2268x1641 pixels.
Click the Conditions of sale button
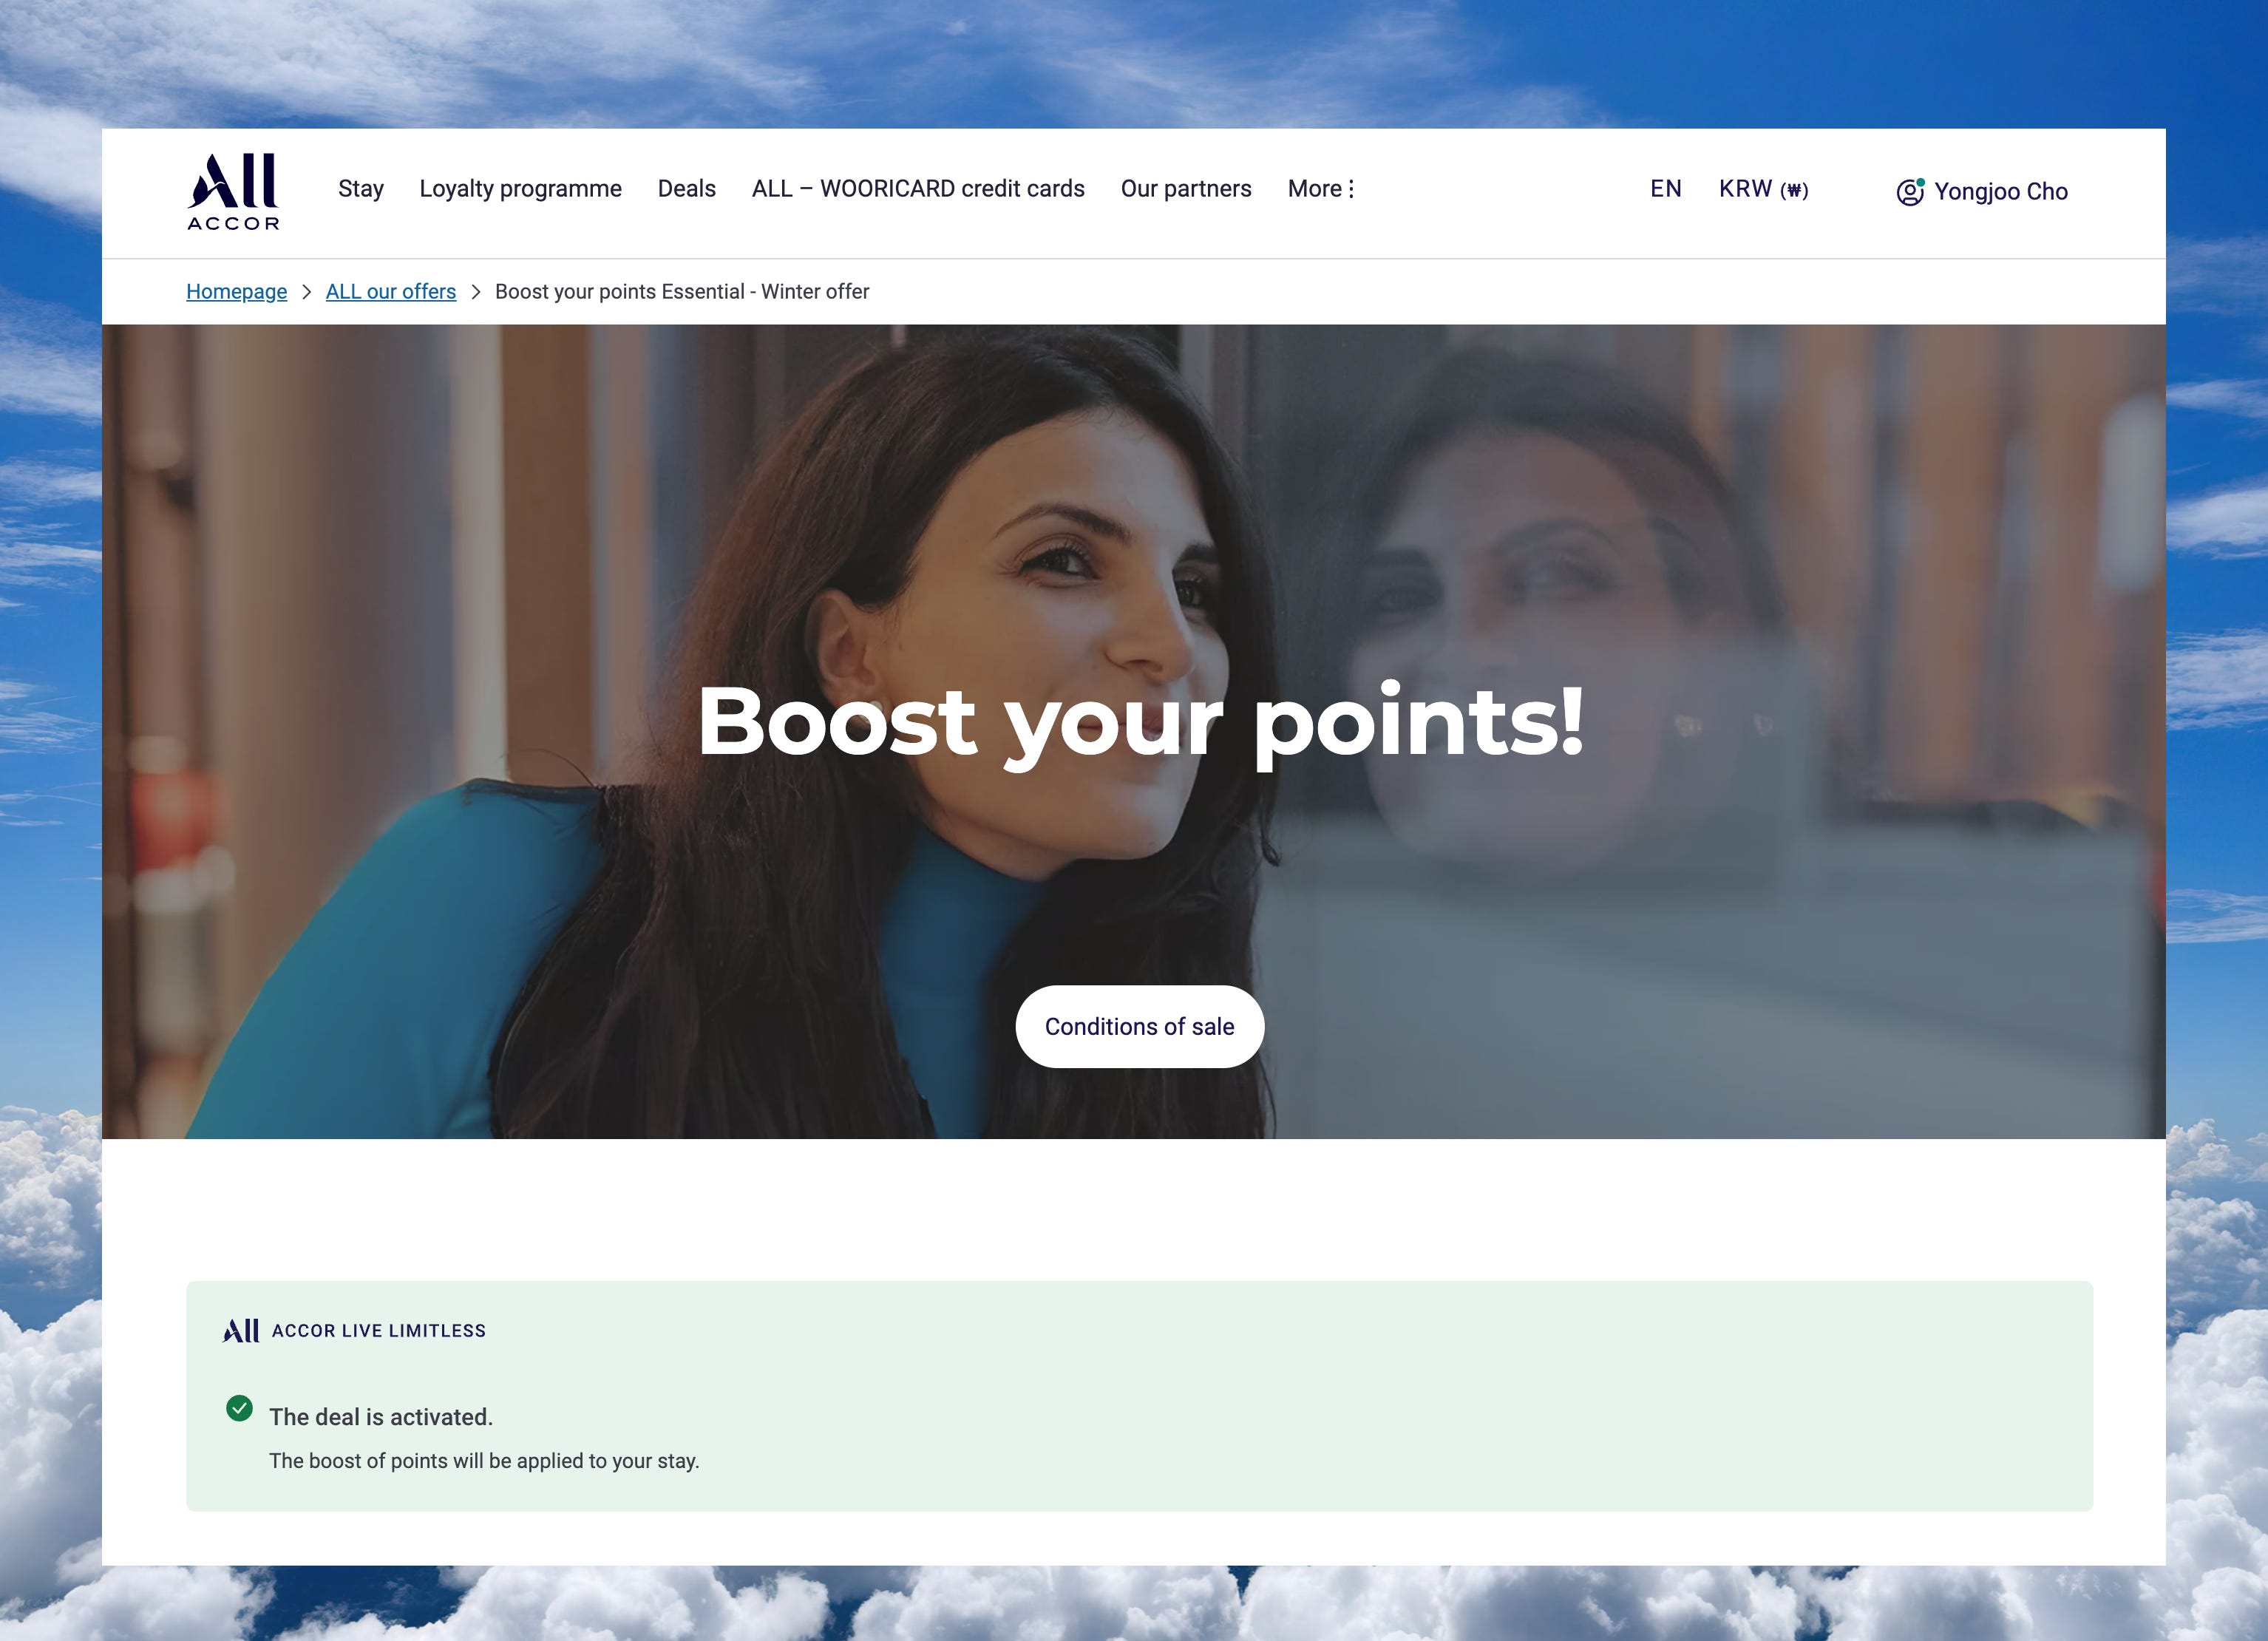[x=1139, y=1026]
